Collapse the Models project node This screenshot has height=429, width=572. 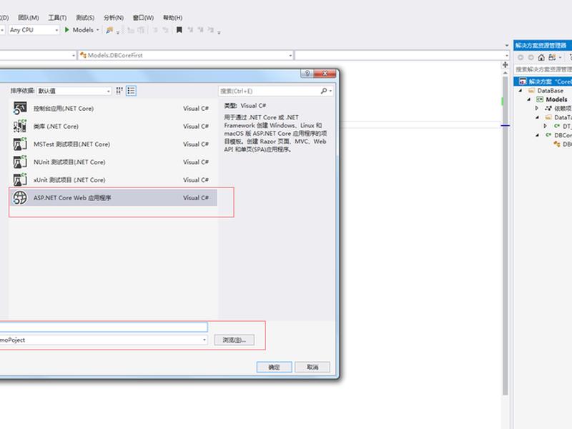point(529,99)
